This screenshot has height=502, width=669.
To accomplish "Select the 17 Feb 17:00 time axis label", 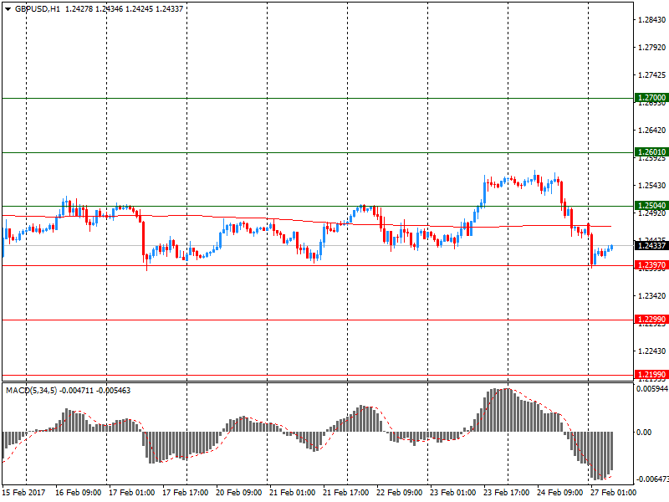I will 185,493.
